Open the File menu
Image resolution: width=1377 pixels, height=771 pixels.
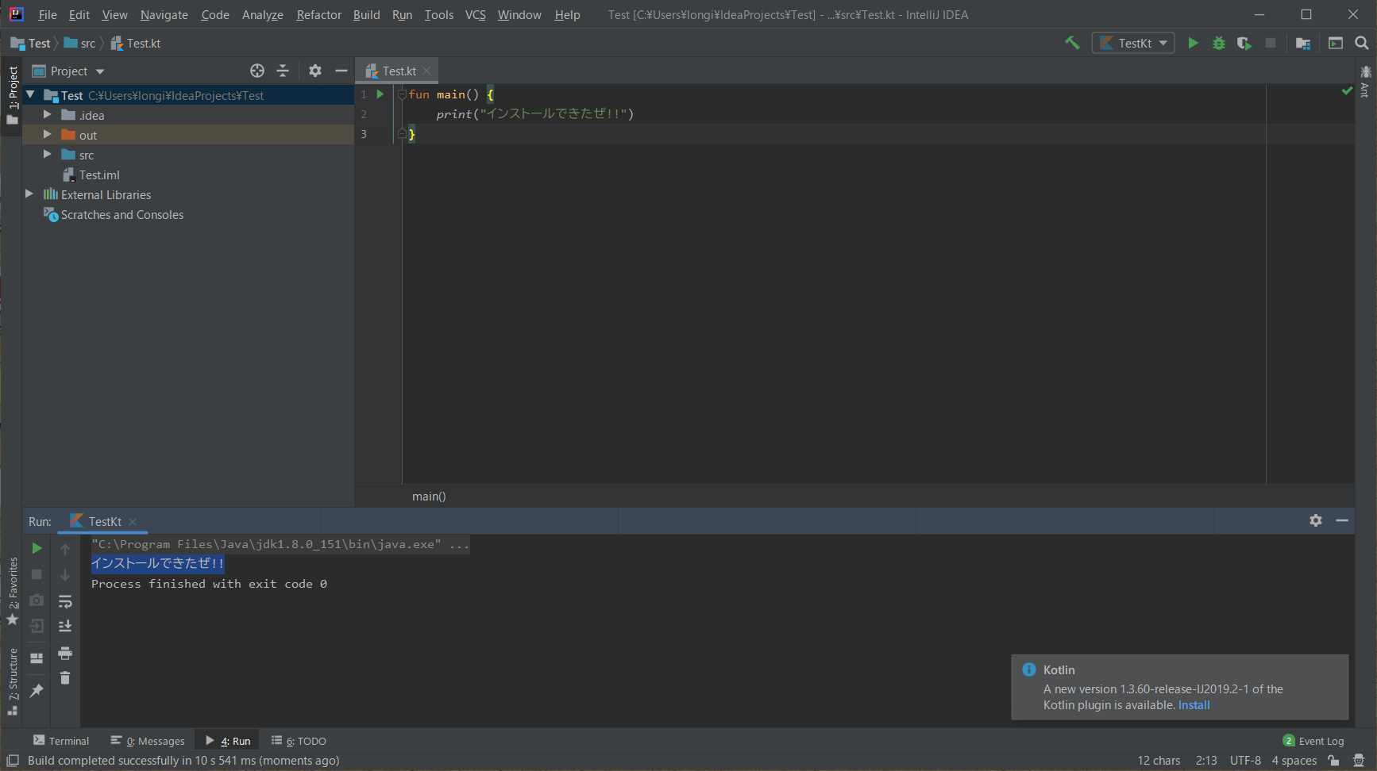48,15
